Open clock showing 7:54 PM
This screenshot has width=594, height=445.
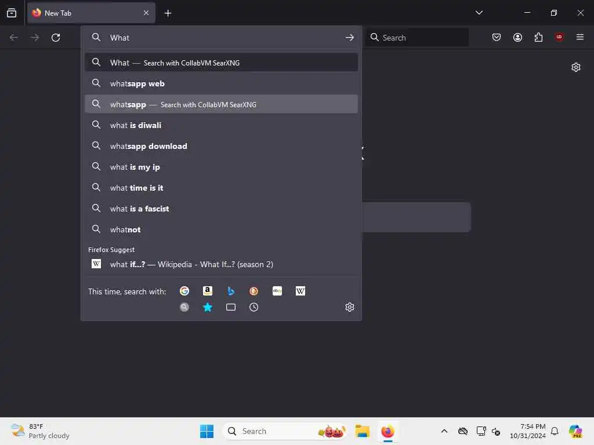coord(527,431)
